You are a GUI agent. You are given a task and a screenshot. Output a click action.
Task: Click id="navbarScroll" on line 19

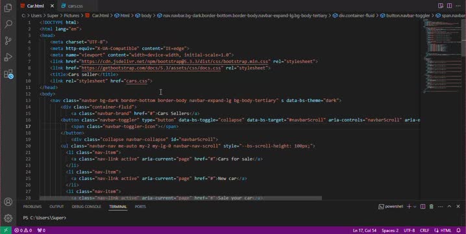193,140
